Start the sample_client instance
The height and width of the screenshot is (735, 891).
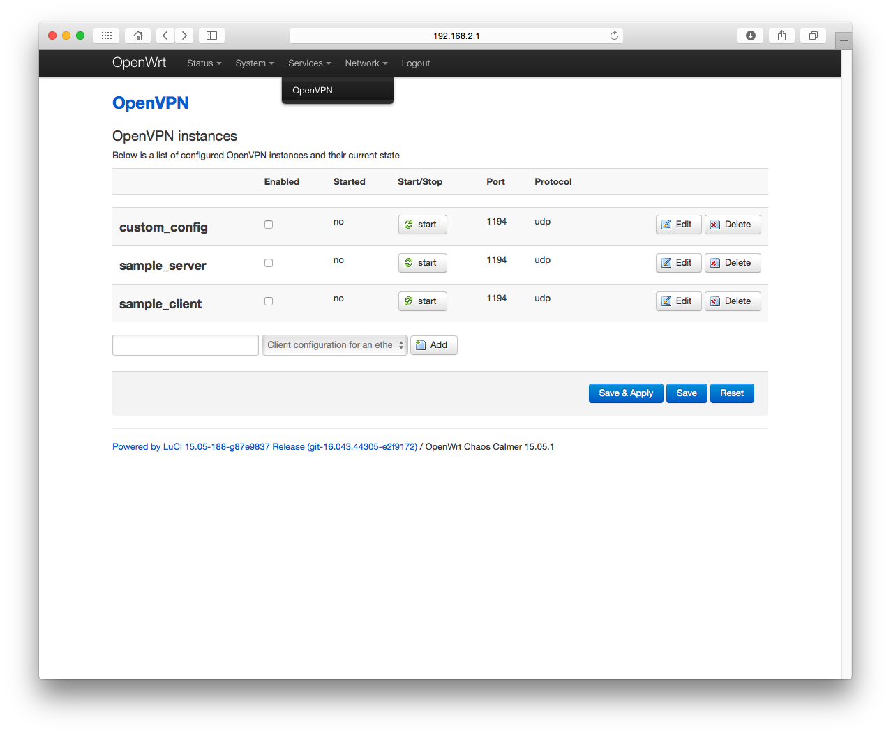422,301
